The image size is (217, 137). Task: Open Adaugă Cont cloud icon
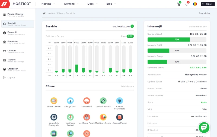tap(70, 101)
